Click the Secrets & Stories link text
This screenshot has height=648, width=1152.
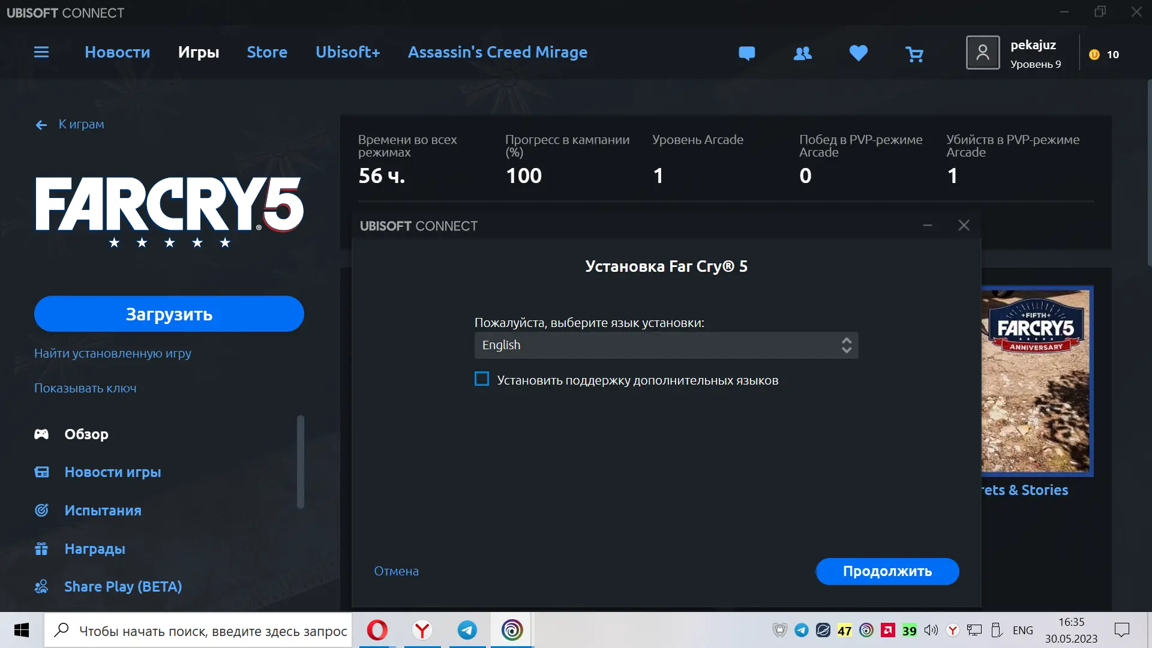[1025, 490]
